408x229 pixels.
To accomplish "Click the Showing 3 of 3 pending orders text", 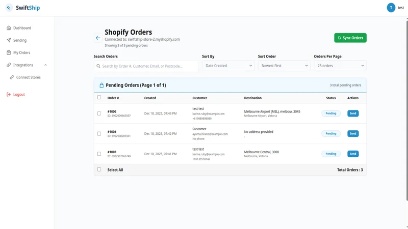I will pyautogui.click(x=126, y=45).
